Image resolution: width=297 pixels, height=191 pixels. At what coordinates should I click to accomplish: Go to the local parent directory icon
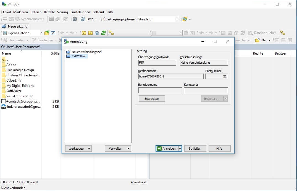[84, 33]
